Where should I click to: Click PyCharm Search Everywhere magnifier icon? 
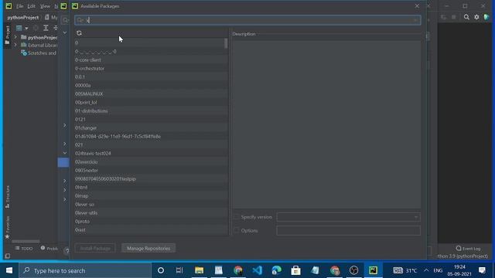pos(466,17)
